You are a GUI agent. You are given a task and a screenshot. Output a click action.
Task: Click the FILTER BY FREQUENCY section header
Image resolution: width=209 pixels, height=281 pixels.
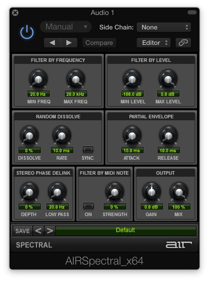[x=58, y=60]
